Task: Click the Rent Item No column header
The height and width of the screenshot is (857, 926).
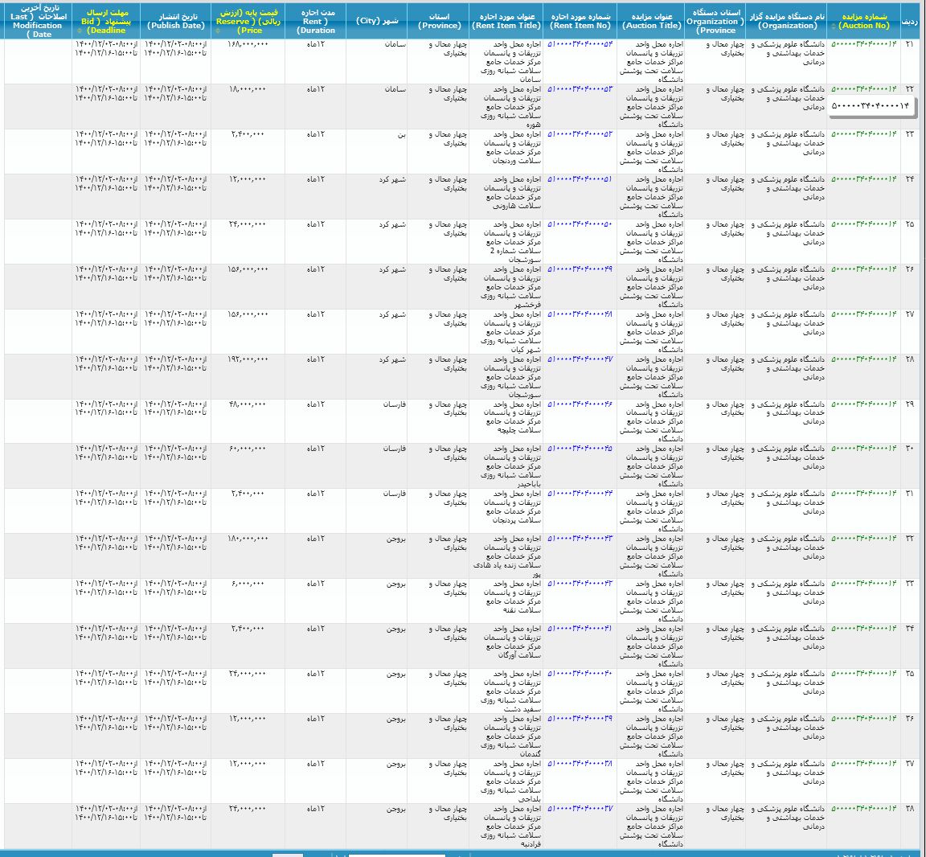Action: [580, 21]
